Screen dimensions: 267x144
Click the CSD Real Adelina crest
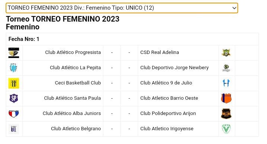[226, 52]
